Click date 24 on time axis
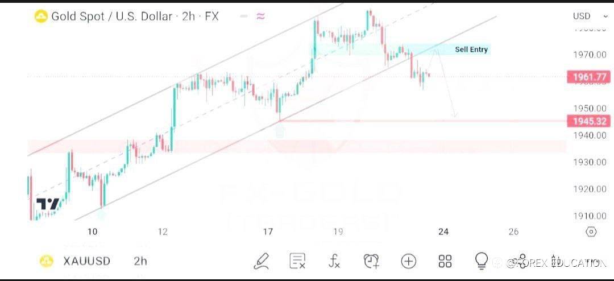Image resolution: width=614 pixels, height=281 pixels. (x=443, y=232)
